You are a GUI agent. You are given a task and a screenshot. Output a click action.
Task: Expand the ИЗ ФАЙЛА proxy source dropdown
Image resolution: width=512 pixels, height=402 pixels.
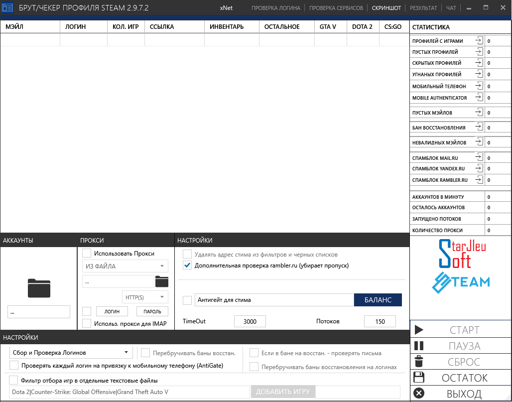125,266
